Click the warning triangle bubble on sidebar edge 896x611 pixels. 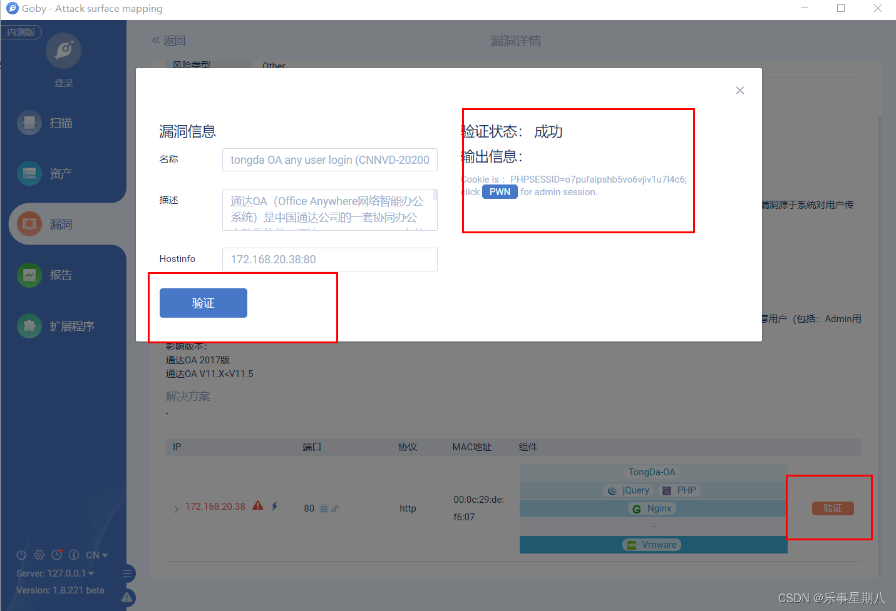(127, 598)
